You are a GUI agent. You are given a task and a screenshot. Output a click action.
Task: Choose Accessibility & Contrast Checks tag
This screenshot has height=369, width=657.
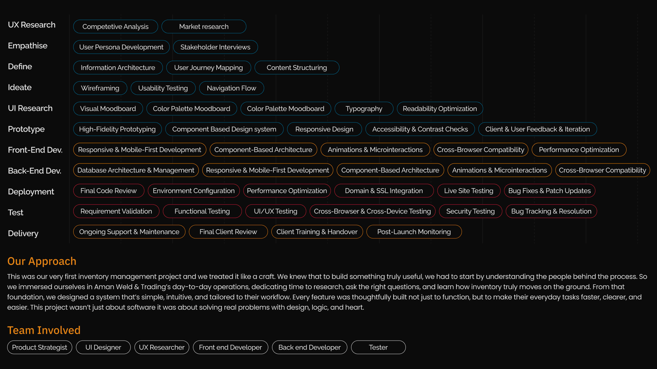tap(420, 129)
